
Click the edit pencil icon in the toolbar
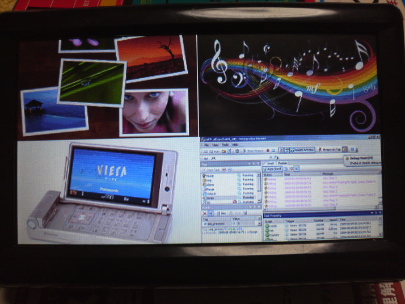pos(229,151)
